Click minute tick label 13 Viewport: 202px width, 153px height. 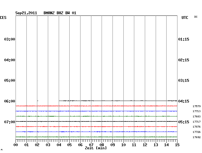tap(156, 145)
